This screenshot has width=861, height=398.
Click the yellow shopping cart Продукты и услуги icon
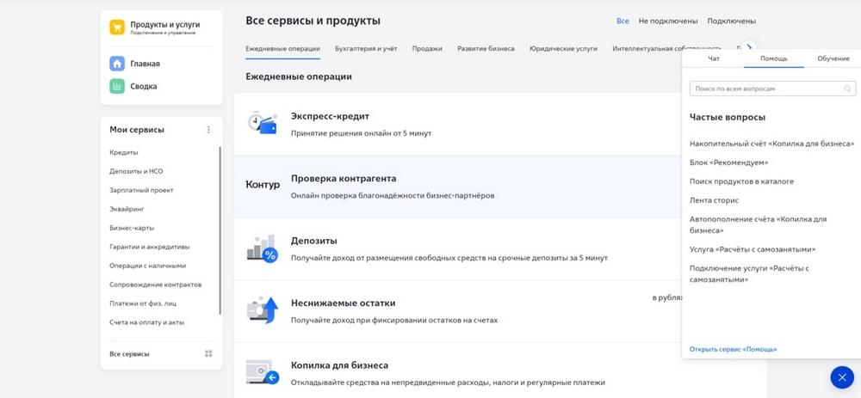click(x=117, y=28)
